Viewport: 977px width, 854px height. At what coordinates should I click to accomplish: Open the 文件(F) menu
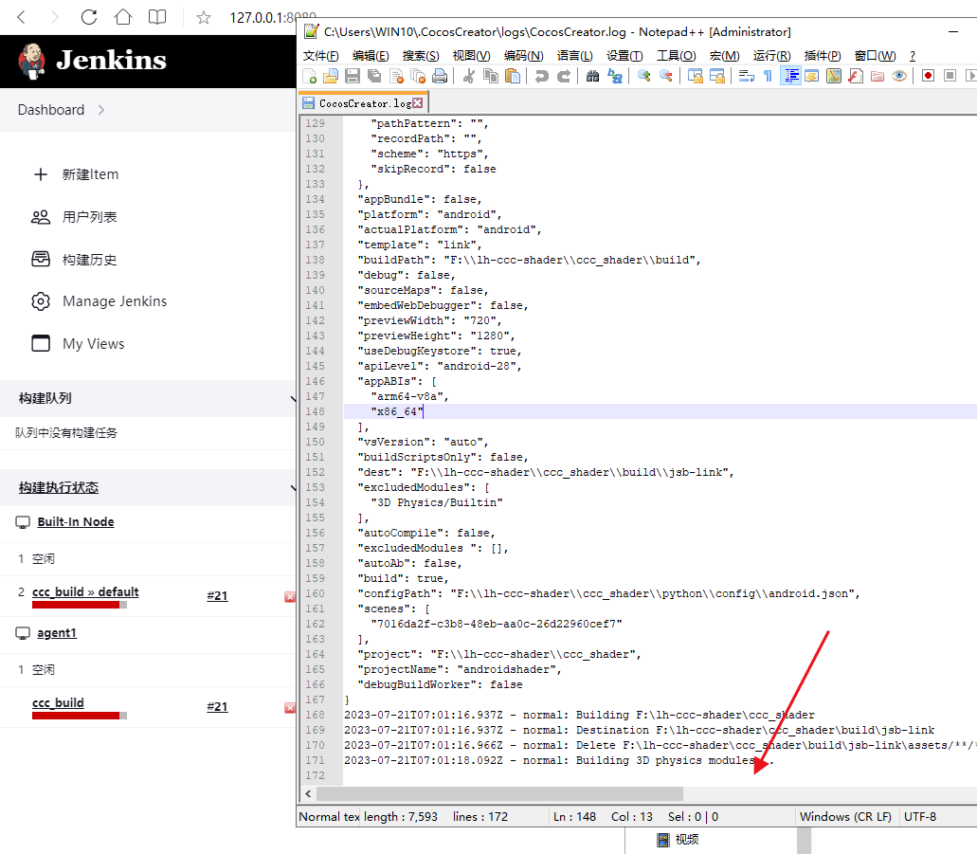pyautogui.click(x=321, y=56)
